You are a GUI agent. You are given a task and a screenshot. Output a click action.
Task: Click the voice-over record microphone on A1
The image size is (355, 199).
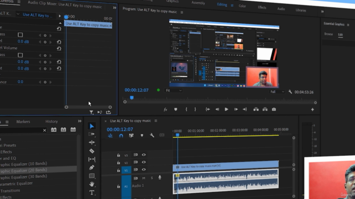coord(160,177)
